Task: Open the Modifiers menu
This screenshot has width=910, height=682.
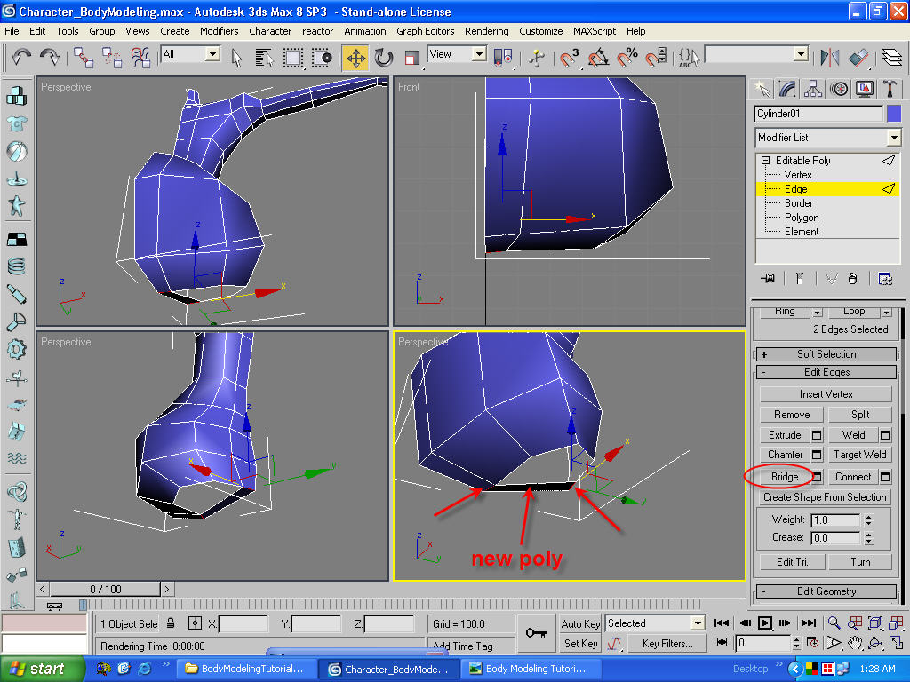Action: click(x=219, y=31)
